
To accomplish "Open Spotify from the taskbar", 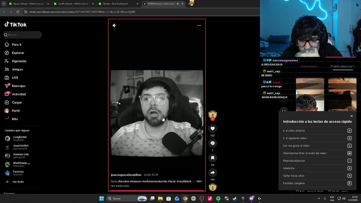I will (218, 198).
